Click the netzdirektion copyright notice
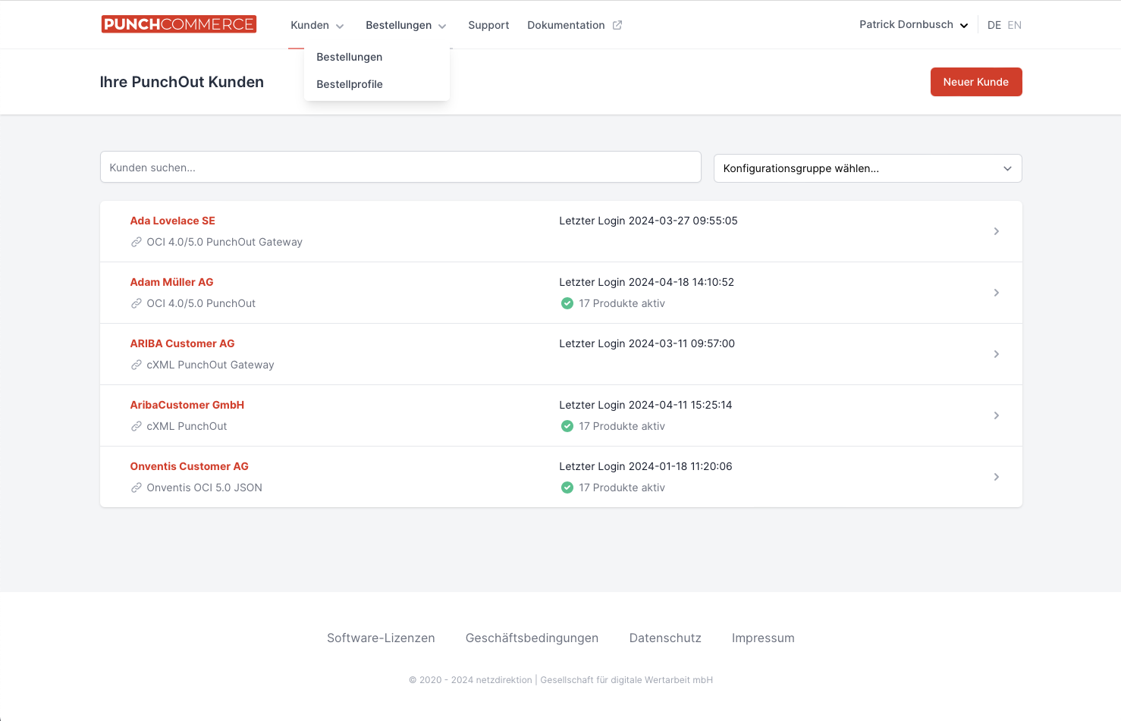The width and height of the screenshot is (1121, 721). coord(560,680)
